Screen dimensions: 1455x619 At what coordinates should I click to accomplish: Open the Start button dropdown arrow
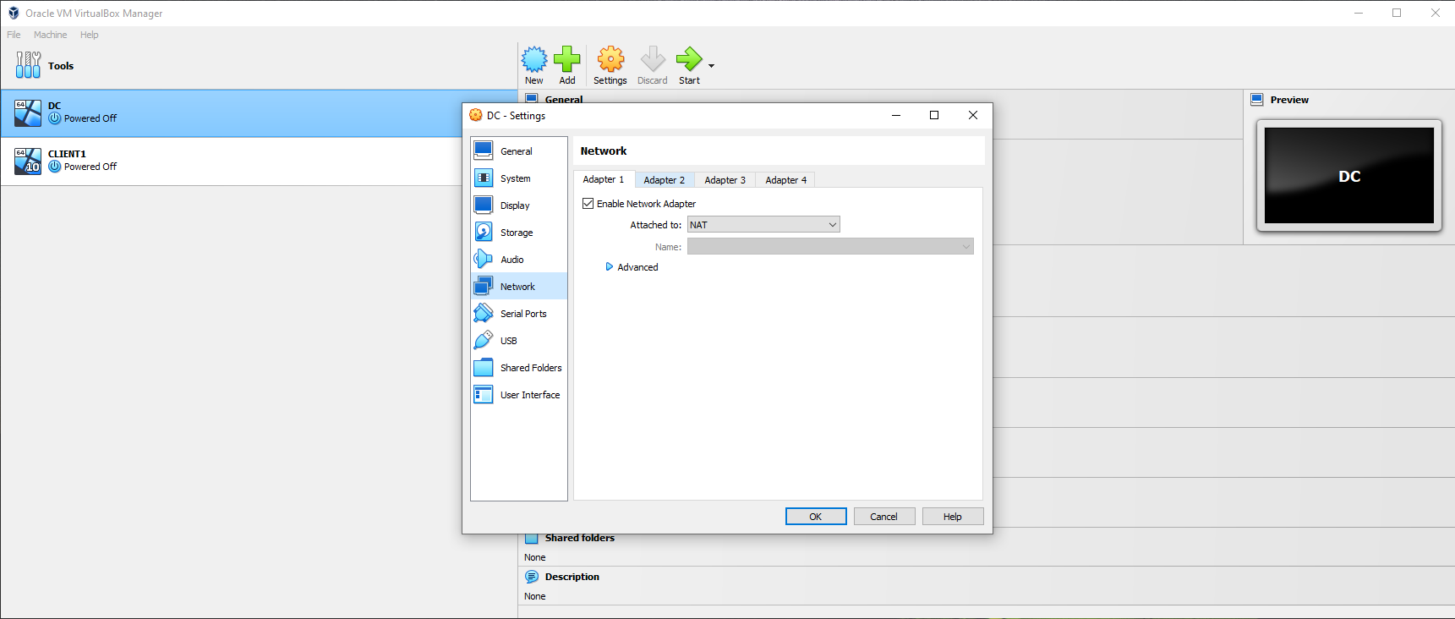[x=711, y=66]
